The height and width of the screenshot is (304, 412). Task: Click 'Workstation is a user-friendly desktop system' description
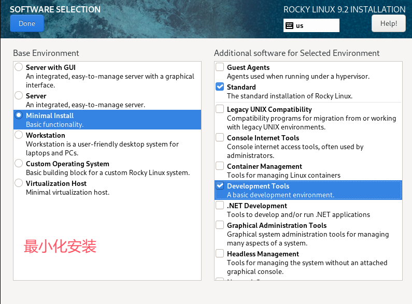click(102, 149)
